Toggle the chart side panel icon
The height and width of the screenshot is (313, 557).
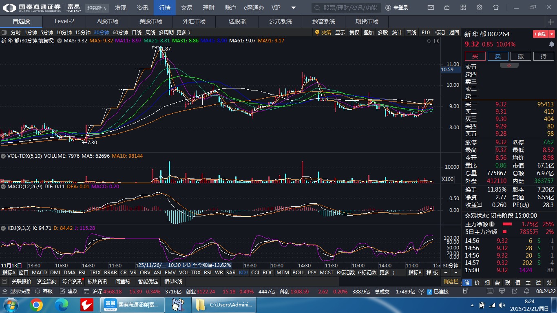[437, 41]
